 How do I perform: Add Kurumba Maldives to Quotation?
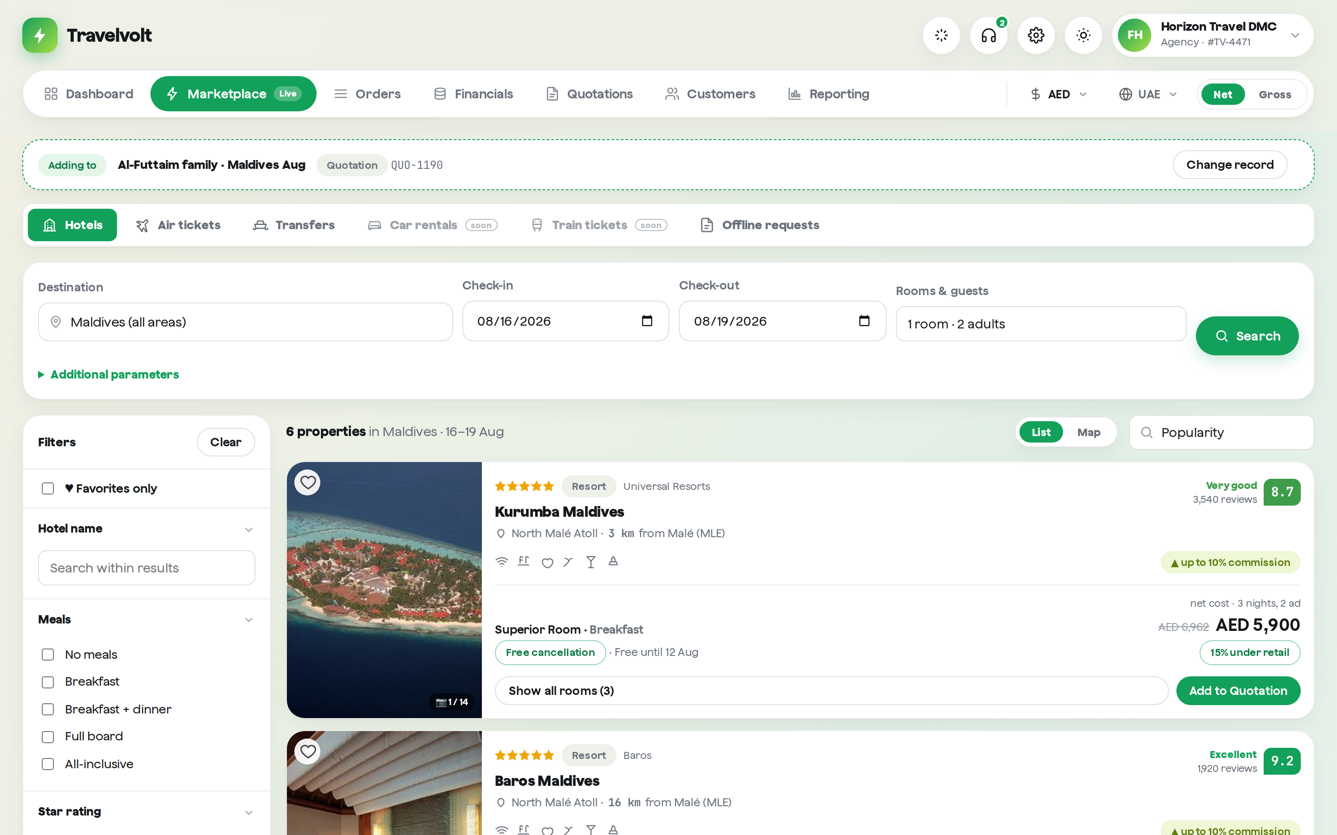click(1238, 691)
